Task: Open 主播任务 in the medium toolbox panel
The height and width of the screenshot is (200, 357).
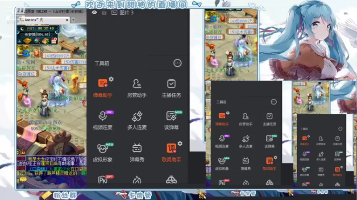Action: (x=270, y=119)
